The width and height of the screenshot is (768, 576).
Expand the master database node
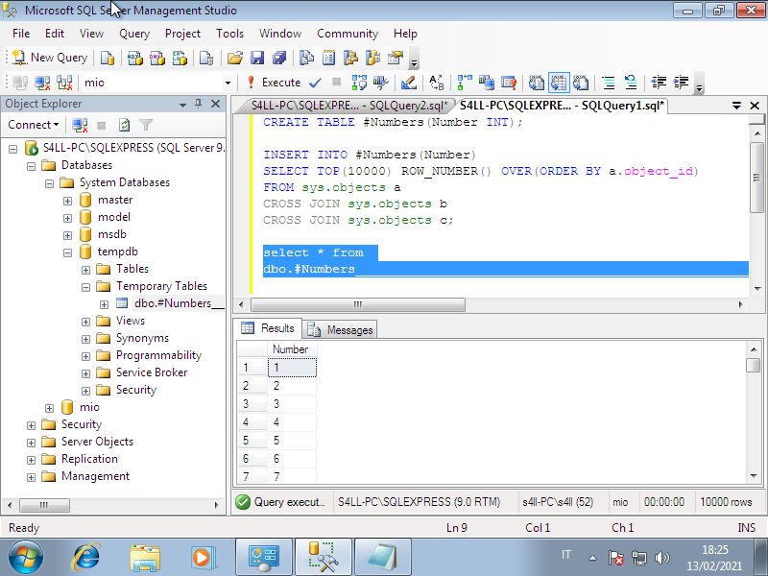pos(67,202)
